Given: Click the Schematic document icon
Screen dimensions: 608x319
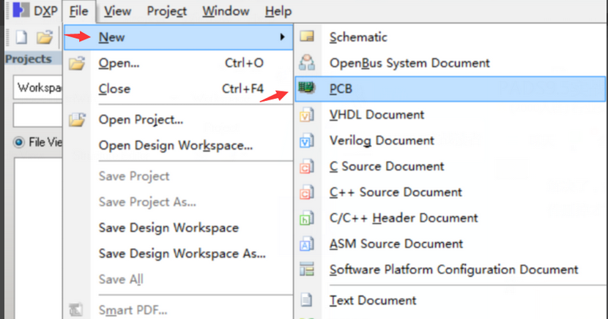Looking at the screenshot, I should 307,37.
